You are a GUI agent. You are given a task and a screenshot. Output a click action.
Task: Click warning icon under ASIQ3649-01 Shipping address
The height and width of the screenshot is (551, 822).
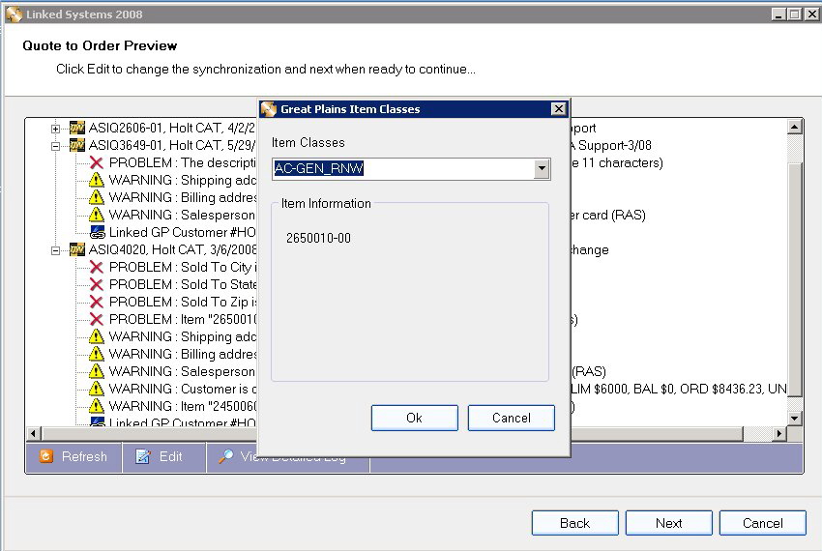click(97, 180)
